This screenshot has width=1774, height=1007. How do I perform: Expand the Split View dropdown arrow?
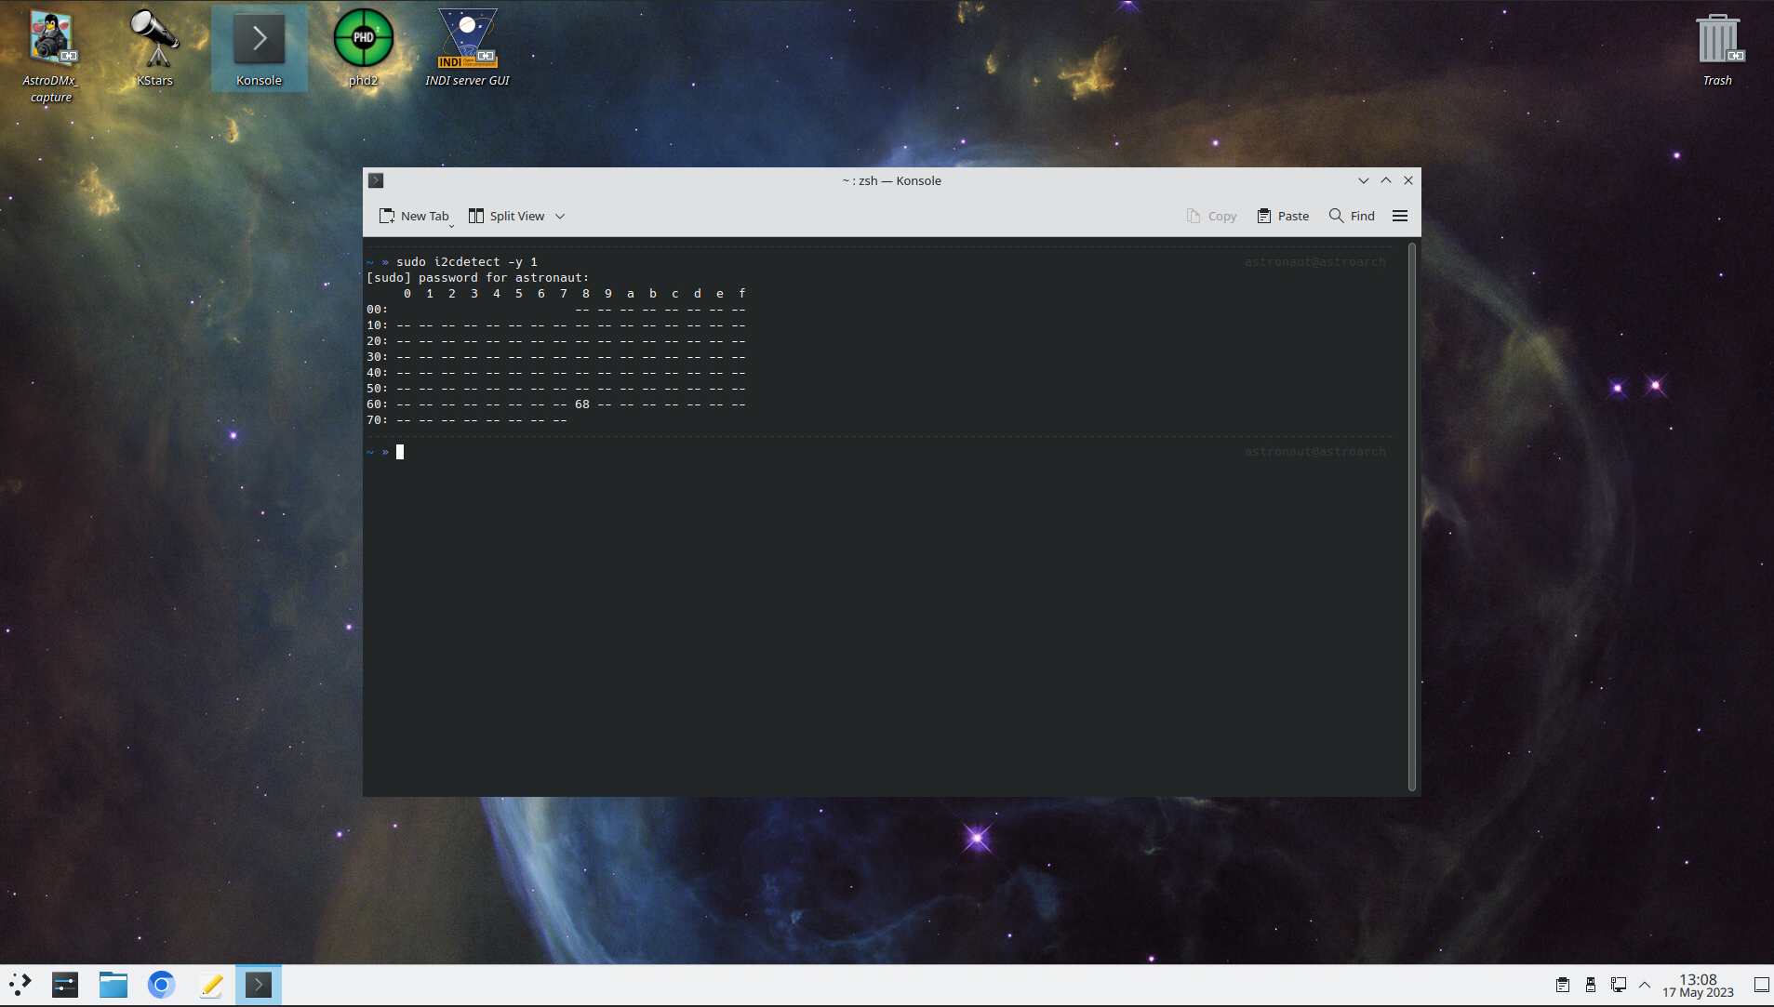[561, 216]
